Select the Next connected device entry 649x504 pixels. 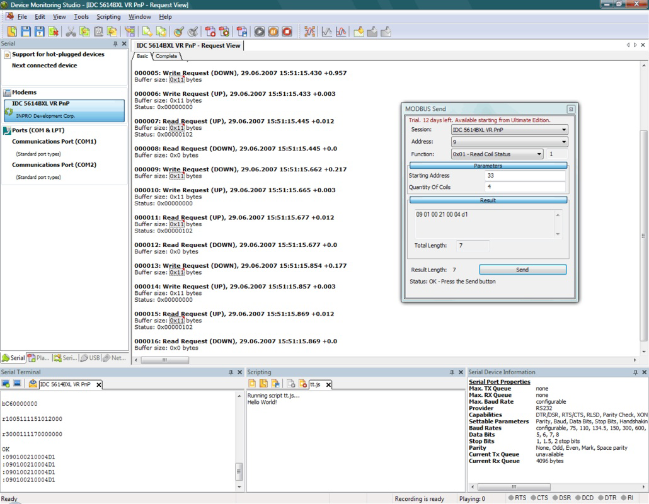pyautogui.click(x=44, y=66)
